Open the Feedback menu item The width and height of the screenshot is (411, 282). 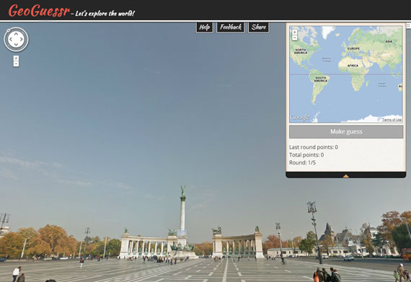click(231, 27)
